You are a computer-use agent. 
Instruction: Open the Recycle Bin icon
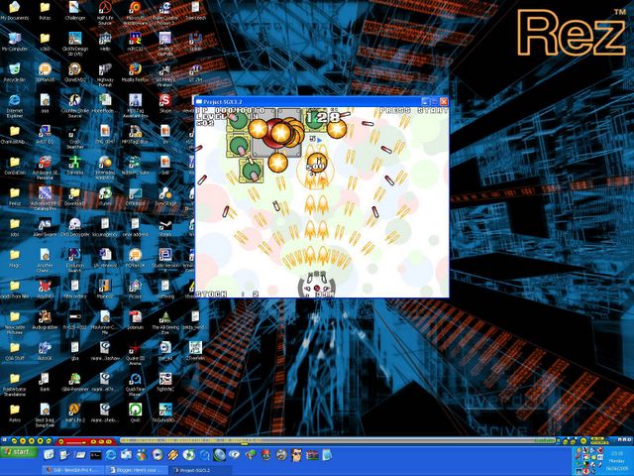click(x=15, y=72)
